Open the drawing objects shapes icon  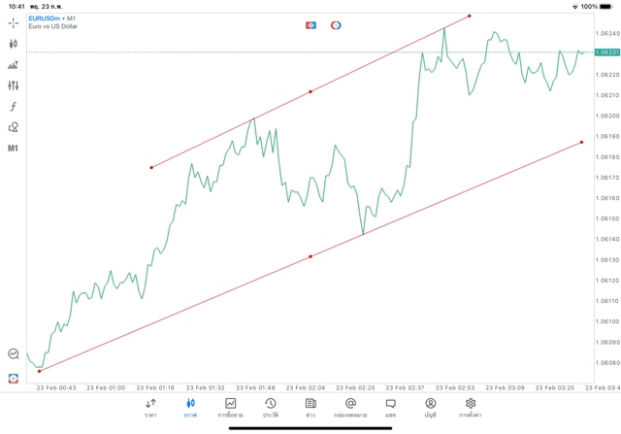[x=13, y=127]
